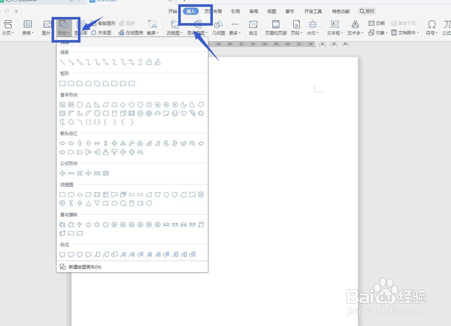The image size is (451, 326).
Task: Click the 图片 insert picture button
Action: [46, 28]
